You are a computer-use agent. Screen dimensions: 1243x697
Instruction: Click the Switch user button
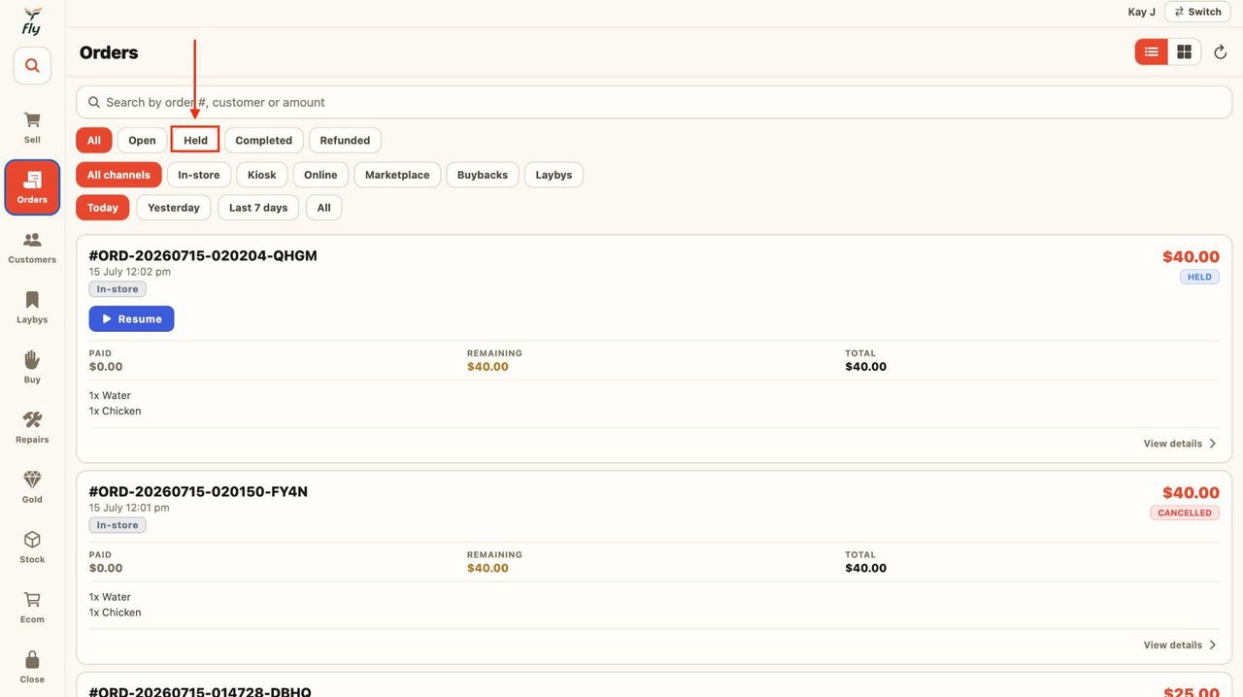click(x=1197, y=12)
